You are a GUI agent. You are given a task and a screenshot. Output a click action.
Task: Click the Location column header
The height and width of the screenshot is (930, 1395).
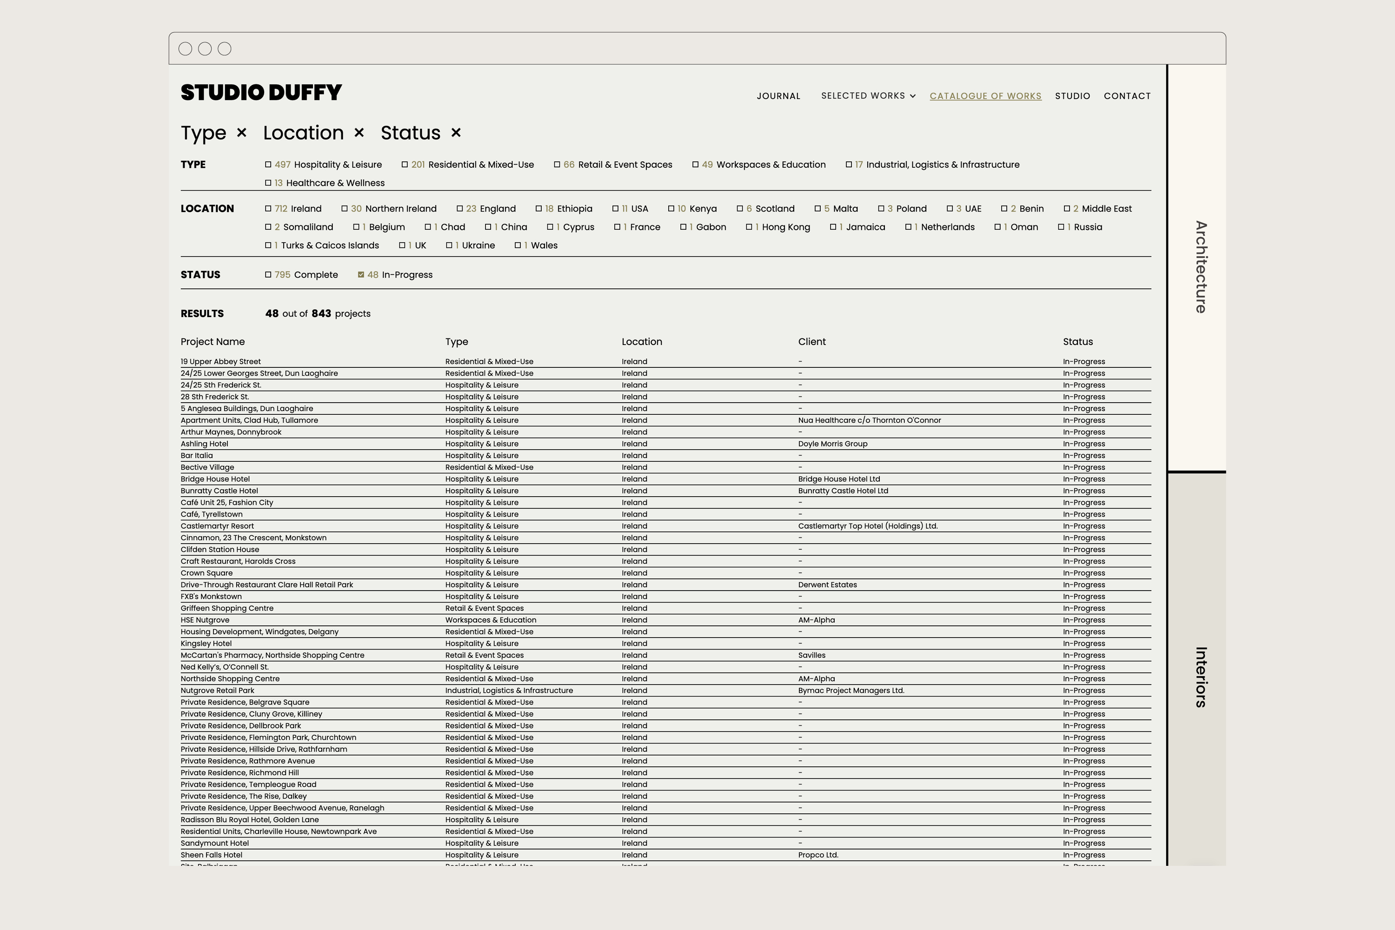pyautogui.click(x=642, y=342)
